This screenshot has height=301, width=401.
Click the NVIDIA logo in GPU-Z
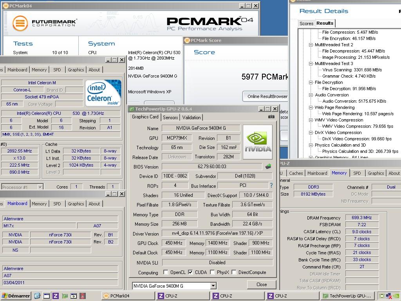(x=258, y=142)
